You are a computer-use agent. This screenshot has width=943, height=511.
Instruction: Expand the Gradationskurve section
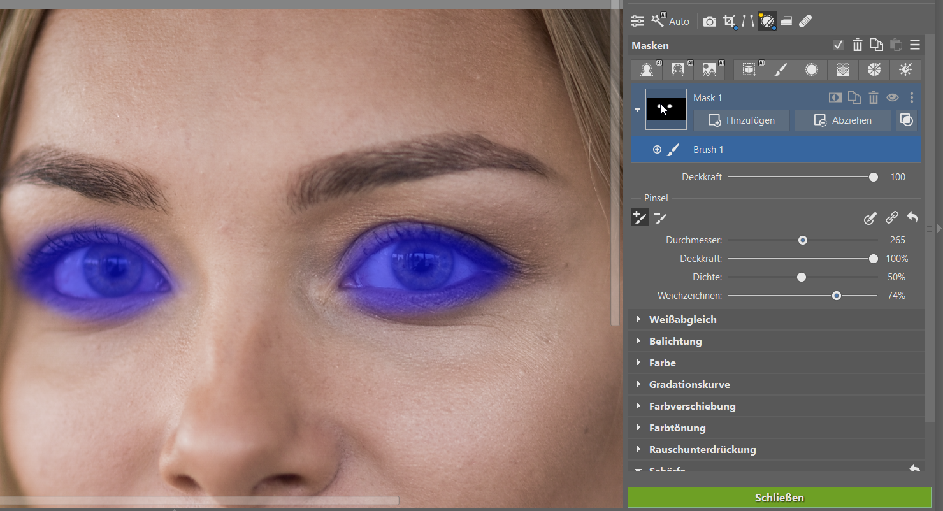[638, 384]
